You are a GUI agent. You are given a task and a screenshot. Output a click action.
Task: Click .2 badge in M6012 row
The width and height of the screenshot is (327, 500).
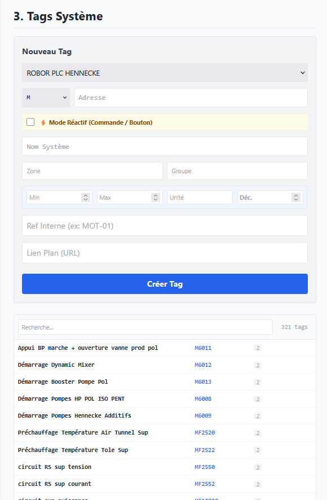(x=258, y=365)
